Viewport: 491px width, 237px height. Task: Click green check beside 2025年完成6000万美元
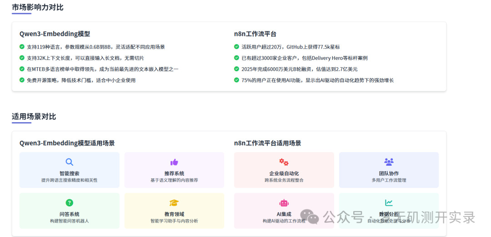236,69
